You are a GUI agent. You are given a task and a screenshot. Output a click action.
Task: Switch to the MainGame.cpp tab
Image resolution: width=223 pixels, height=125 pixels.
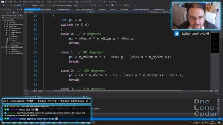[x=159, y=9]
